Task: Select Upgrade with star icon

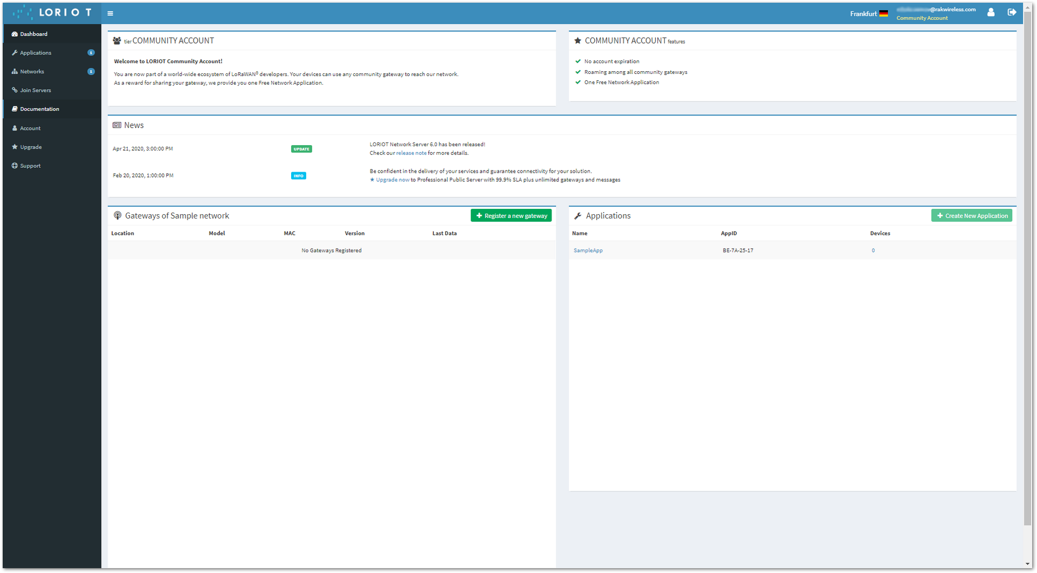Action: pyautogui.click(x=52, y=147)
